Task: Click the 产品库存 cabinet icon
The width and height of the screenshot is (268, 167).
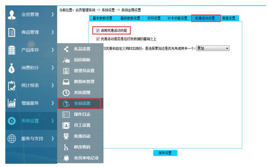Action: tap(12, 50)
